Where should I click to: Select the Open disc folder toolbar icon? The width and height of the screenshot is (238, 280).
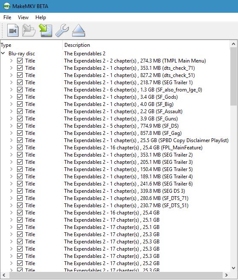29,31
